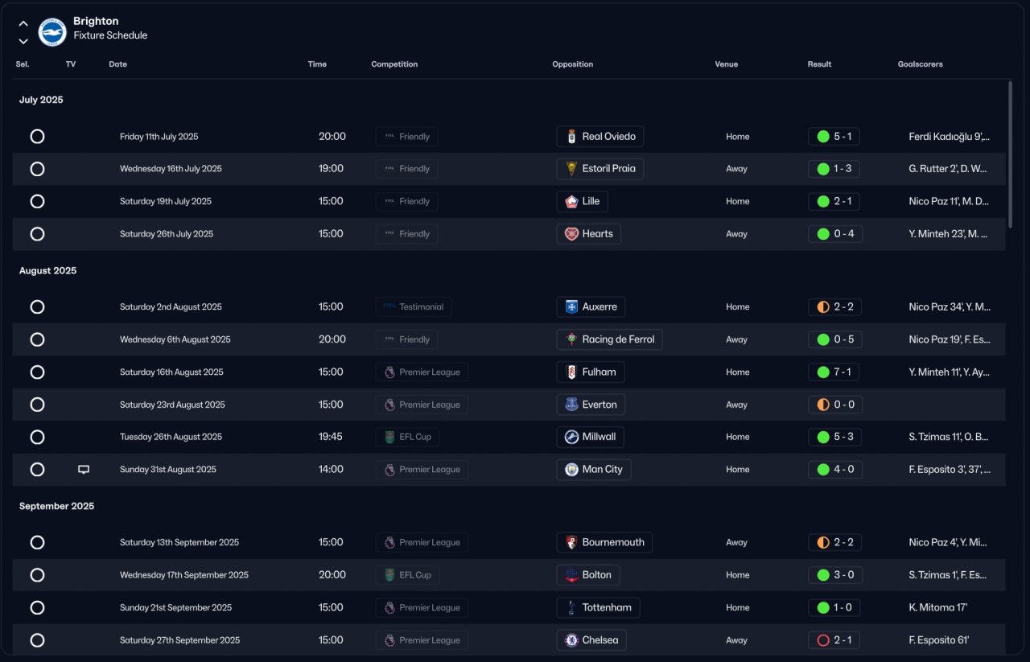Click the Brighton club crest icon

52,31
